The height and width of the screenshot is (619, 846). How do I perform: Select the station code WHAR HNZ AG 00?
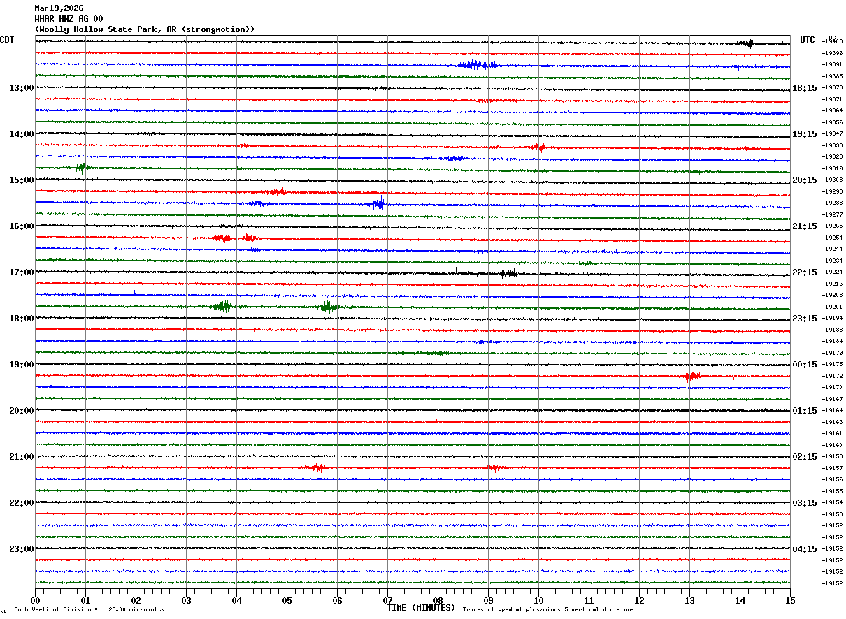(69, 19)
